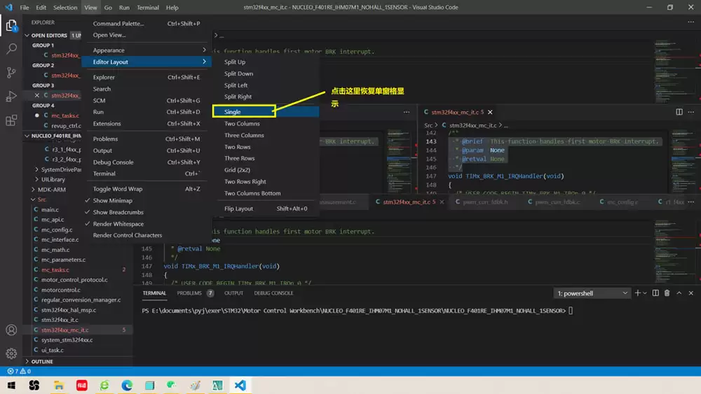Open the Manage gear icon

[11, 353]
